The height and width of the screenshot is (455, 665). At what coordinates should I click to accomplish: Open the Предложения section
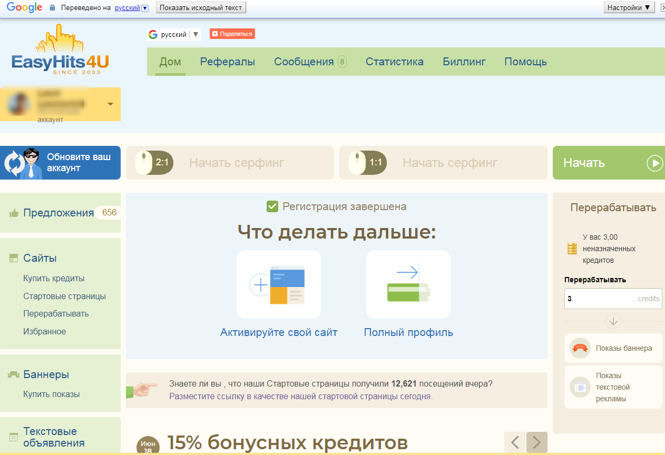pos(58,213)
